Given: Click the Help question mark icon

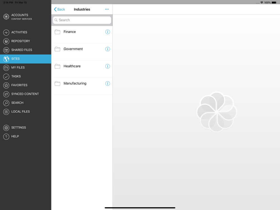Looking at the screenshot, I should [6, 136].
